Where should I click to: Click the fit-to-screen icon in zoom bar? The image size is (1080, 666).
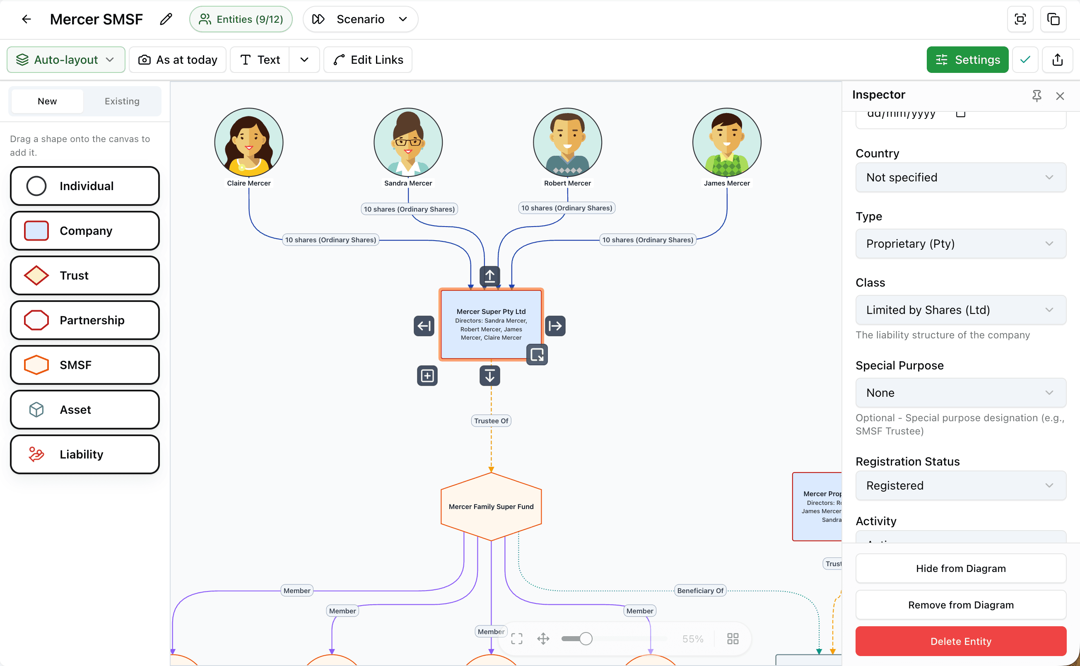tap(517, 639)
